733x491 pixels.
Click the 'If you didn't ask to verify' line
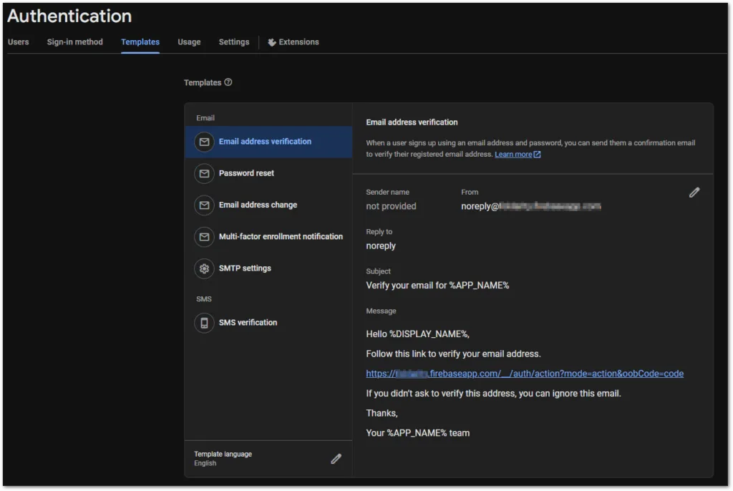493,394
